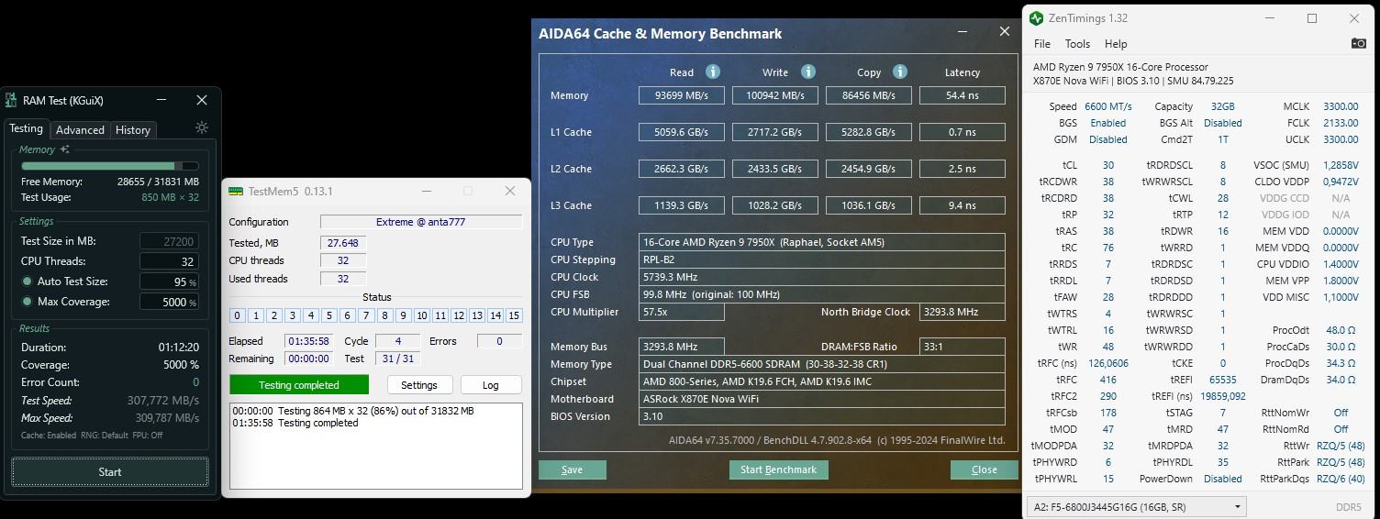Click the TestMem5 title bar icon
Viewport: 1380px width, 519px height.
(236, 191)
